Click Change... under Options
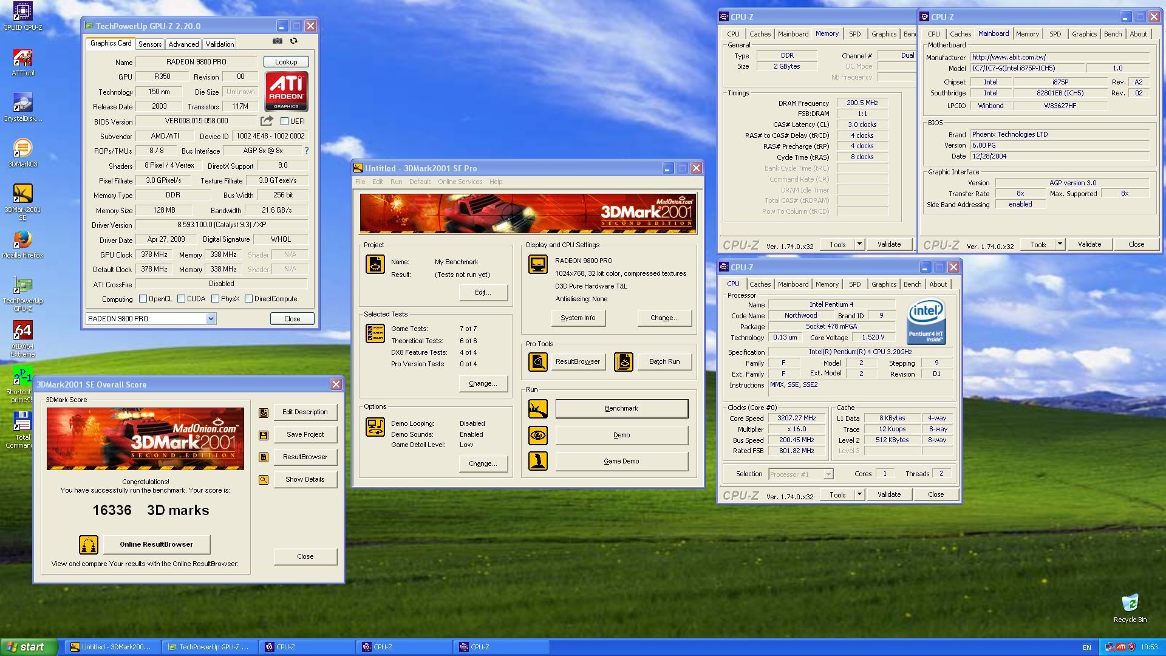 [483, 463]
